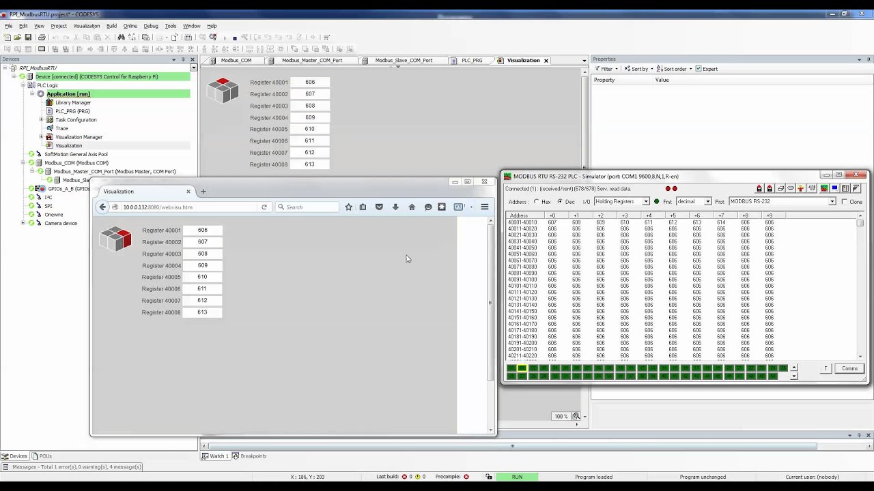The image size is (874, 491).
Task: Click the Library Manager icon in device tree
Action: coord(49,102)
